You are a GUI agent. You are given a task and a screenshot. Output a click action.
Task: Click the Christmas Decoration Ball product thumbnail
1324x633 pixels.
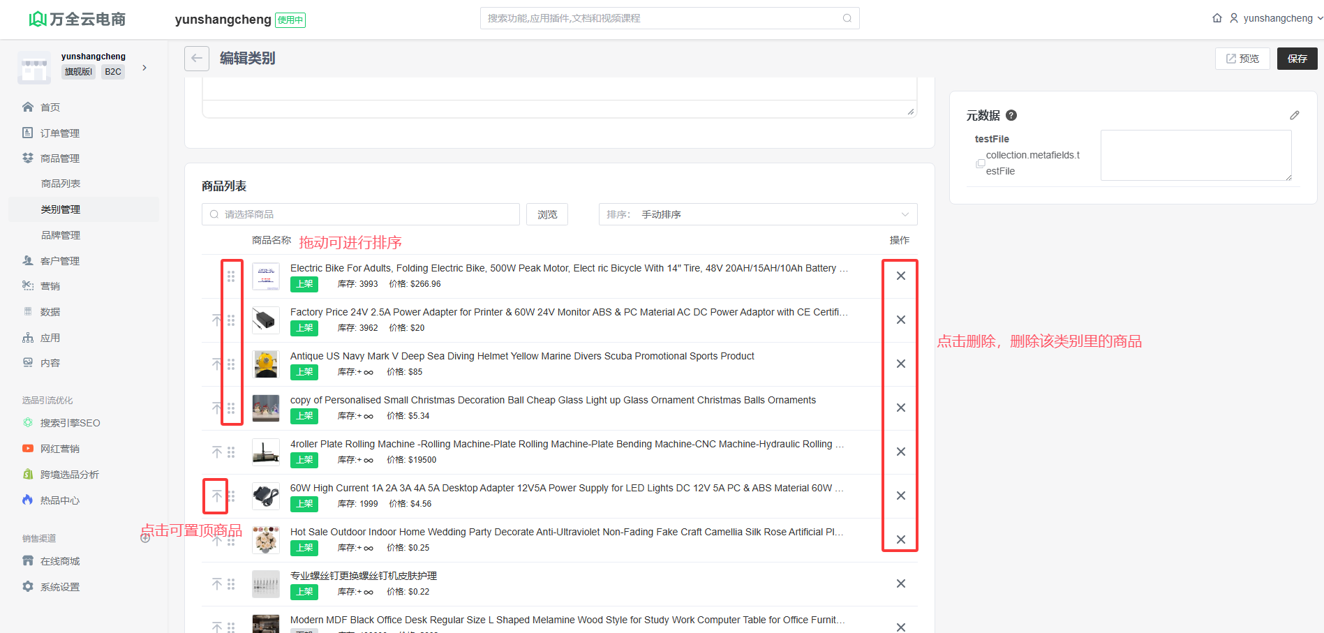[266, 408]
